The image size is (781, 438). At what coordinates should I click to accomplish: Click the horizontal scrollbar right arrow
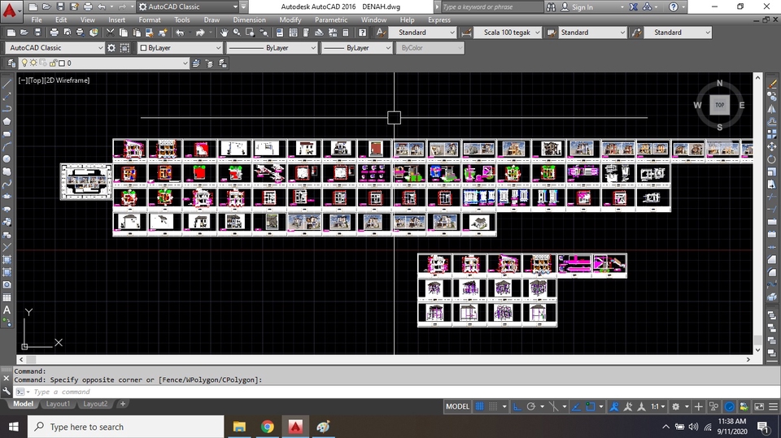click(x=748, y=359)
